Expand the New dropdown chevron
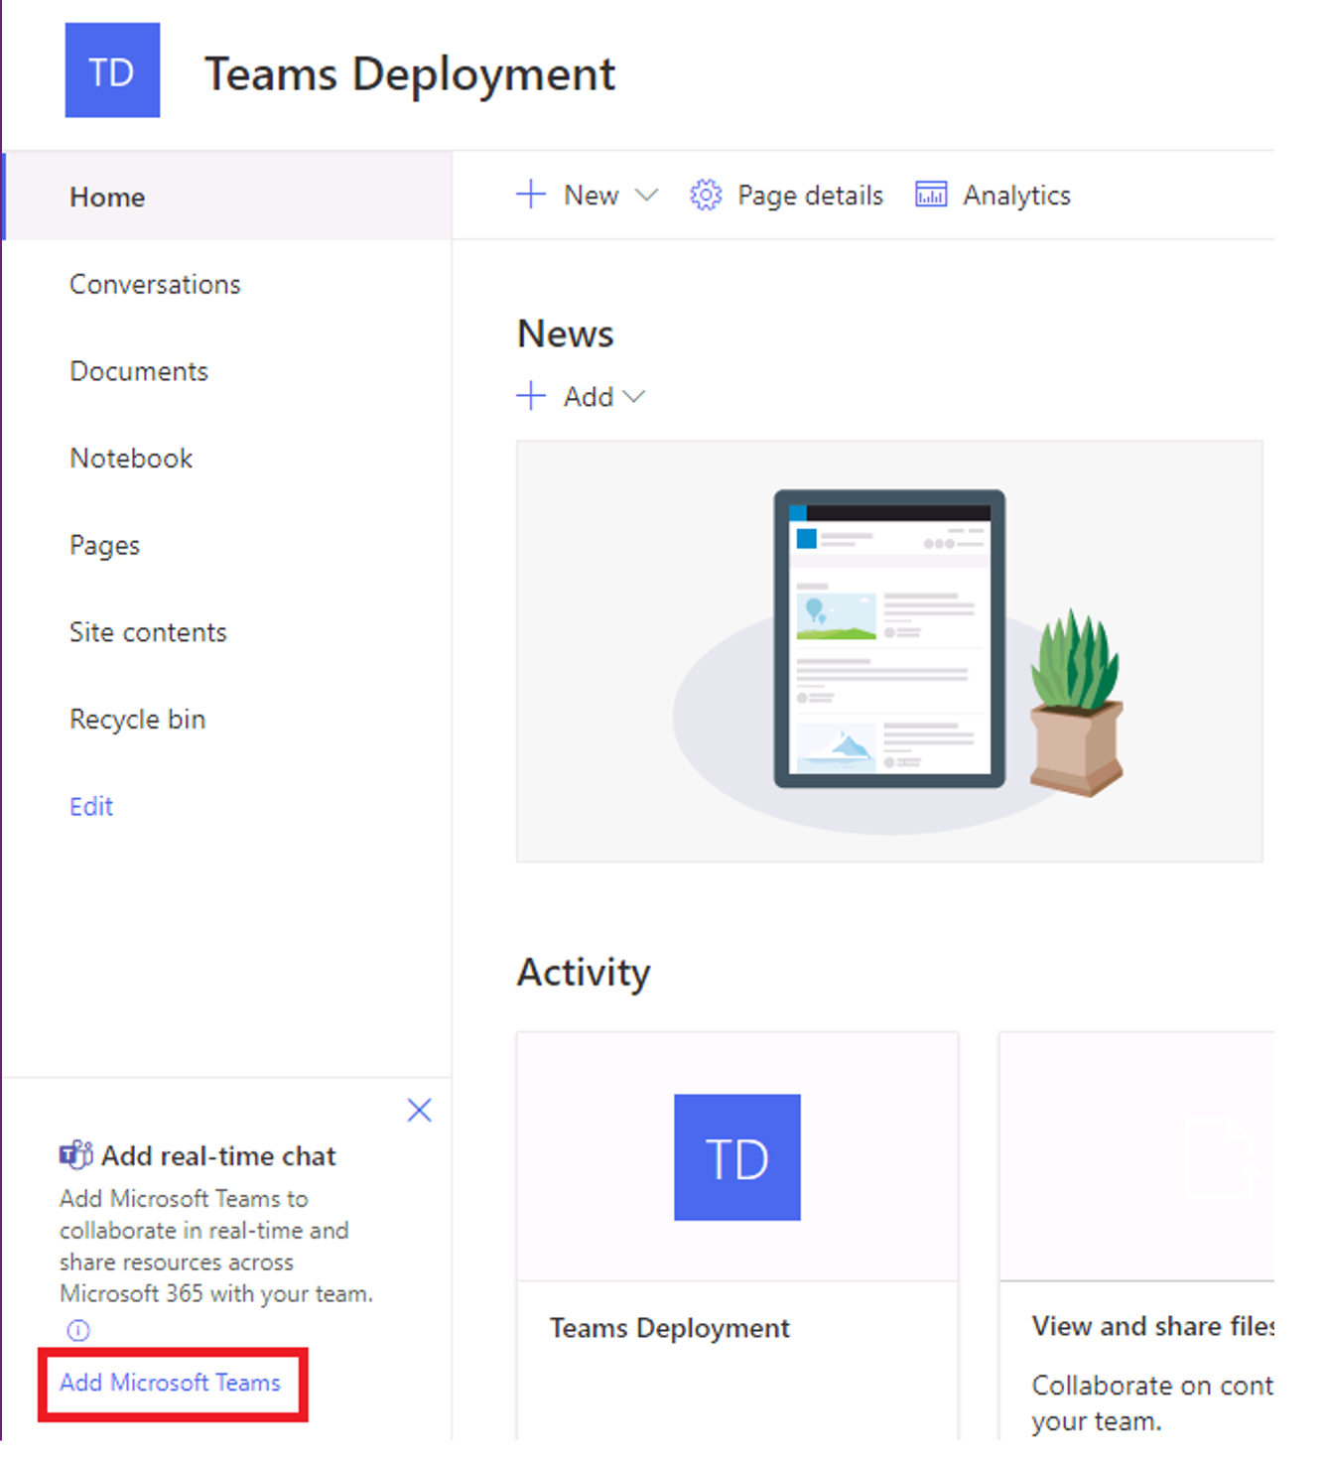This screenshot has height=1463, width=1326. [646, 196]
